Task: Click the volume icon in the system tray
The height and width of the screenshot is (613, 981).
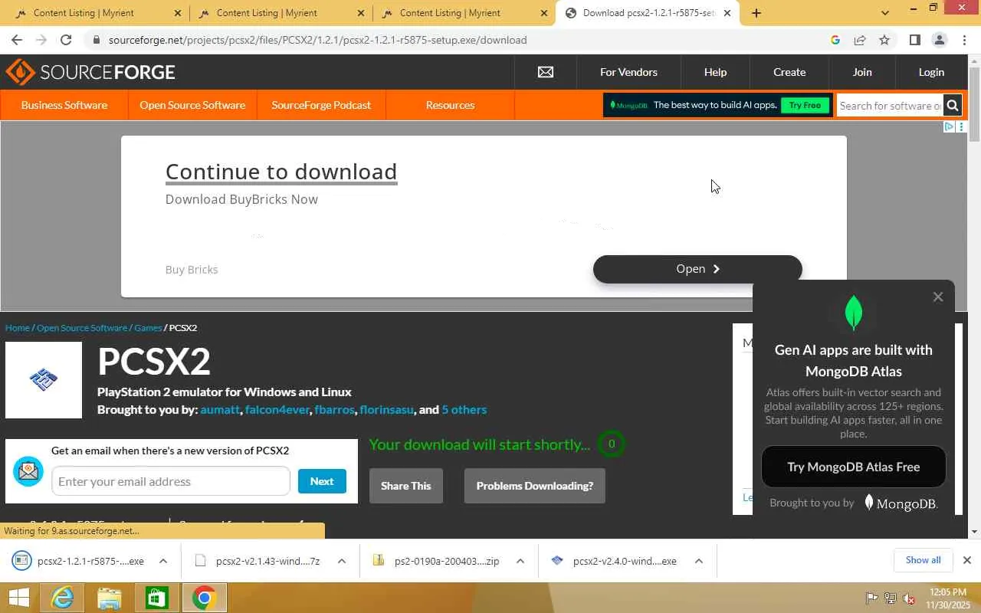Action: [909, 598]
